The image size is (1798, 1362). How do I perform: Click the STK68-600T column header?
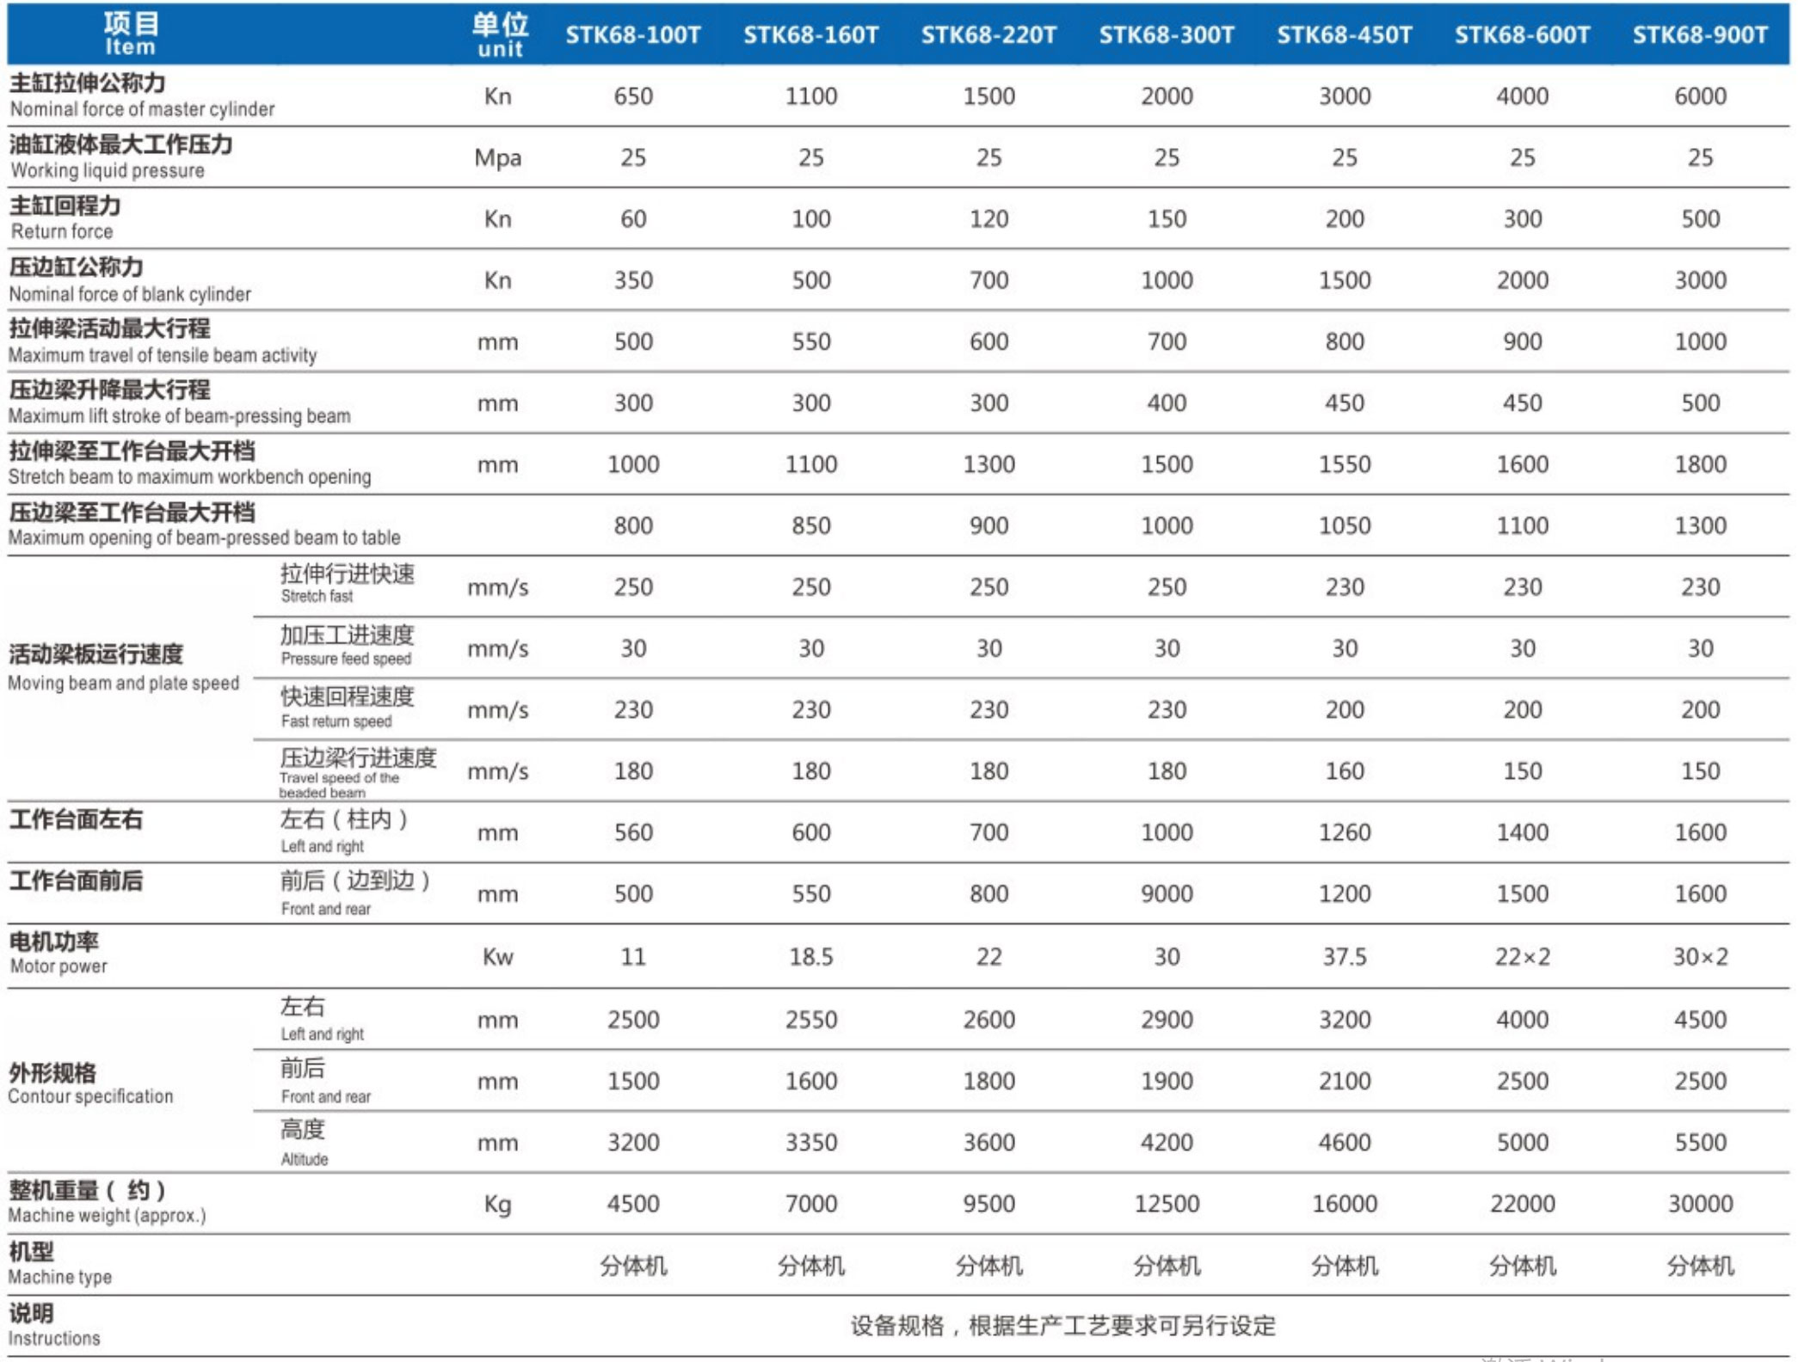[1522, 34]
